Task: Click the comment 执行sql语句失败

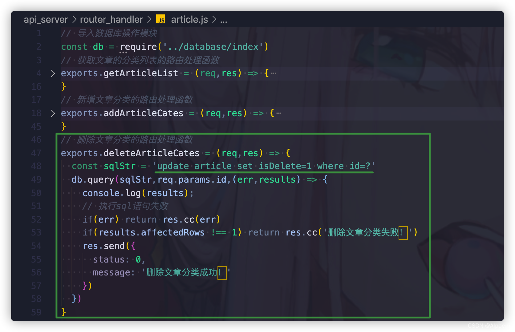Action: (x=125, y=206)
